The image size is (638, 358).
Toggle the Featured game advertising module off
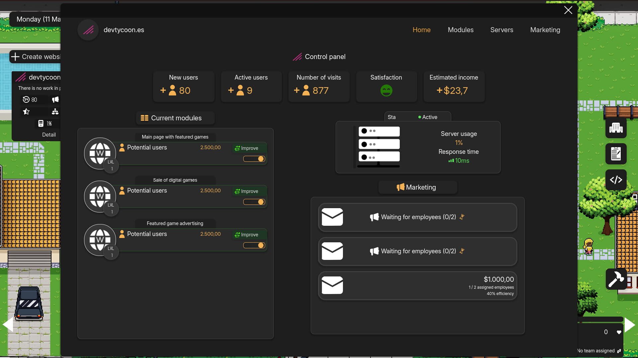(254, 245)
